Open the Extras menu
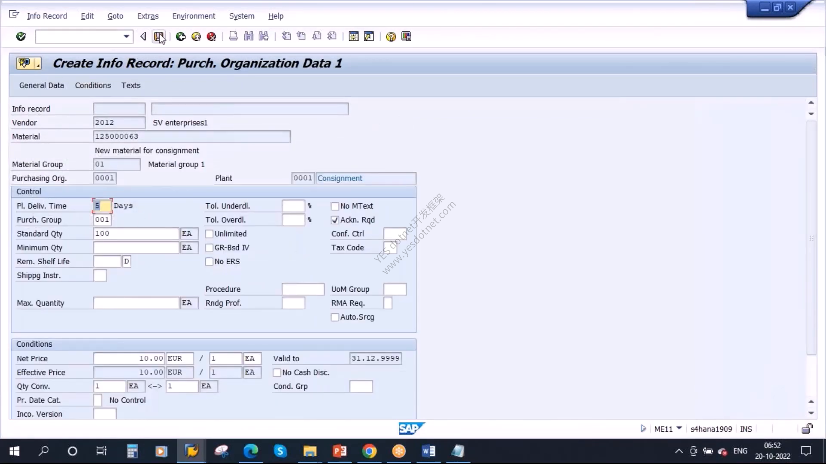Image resolution: width=826 pixels, height=464 pixels. pos(148,16)
